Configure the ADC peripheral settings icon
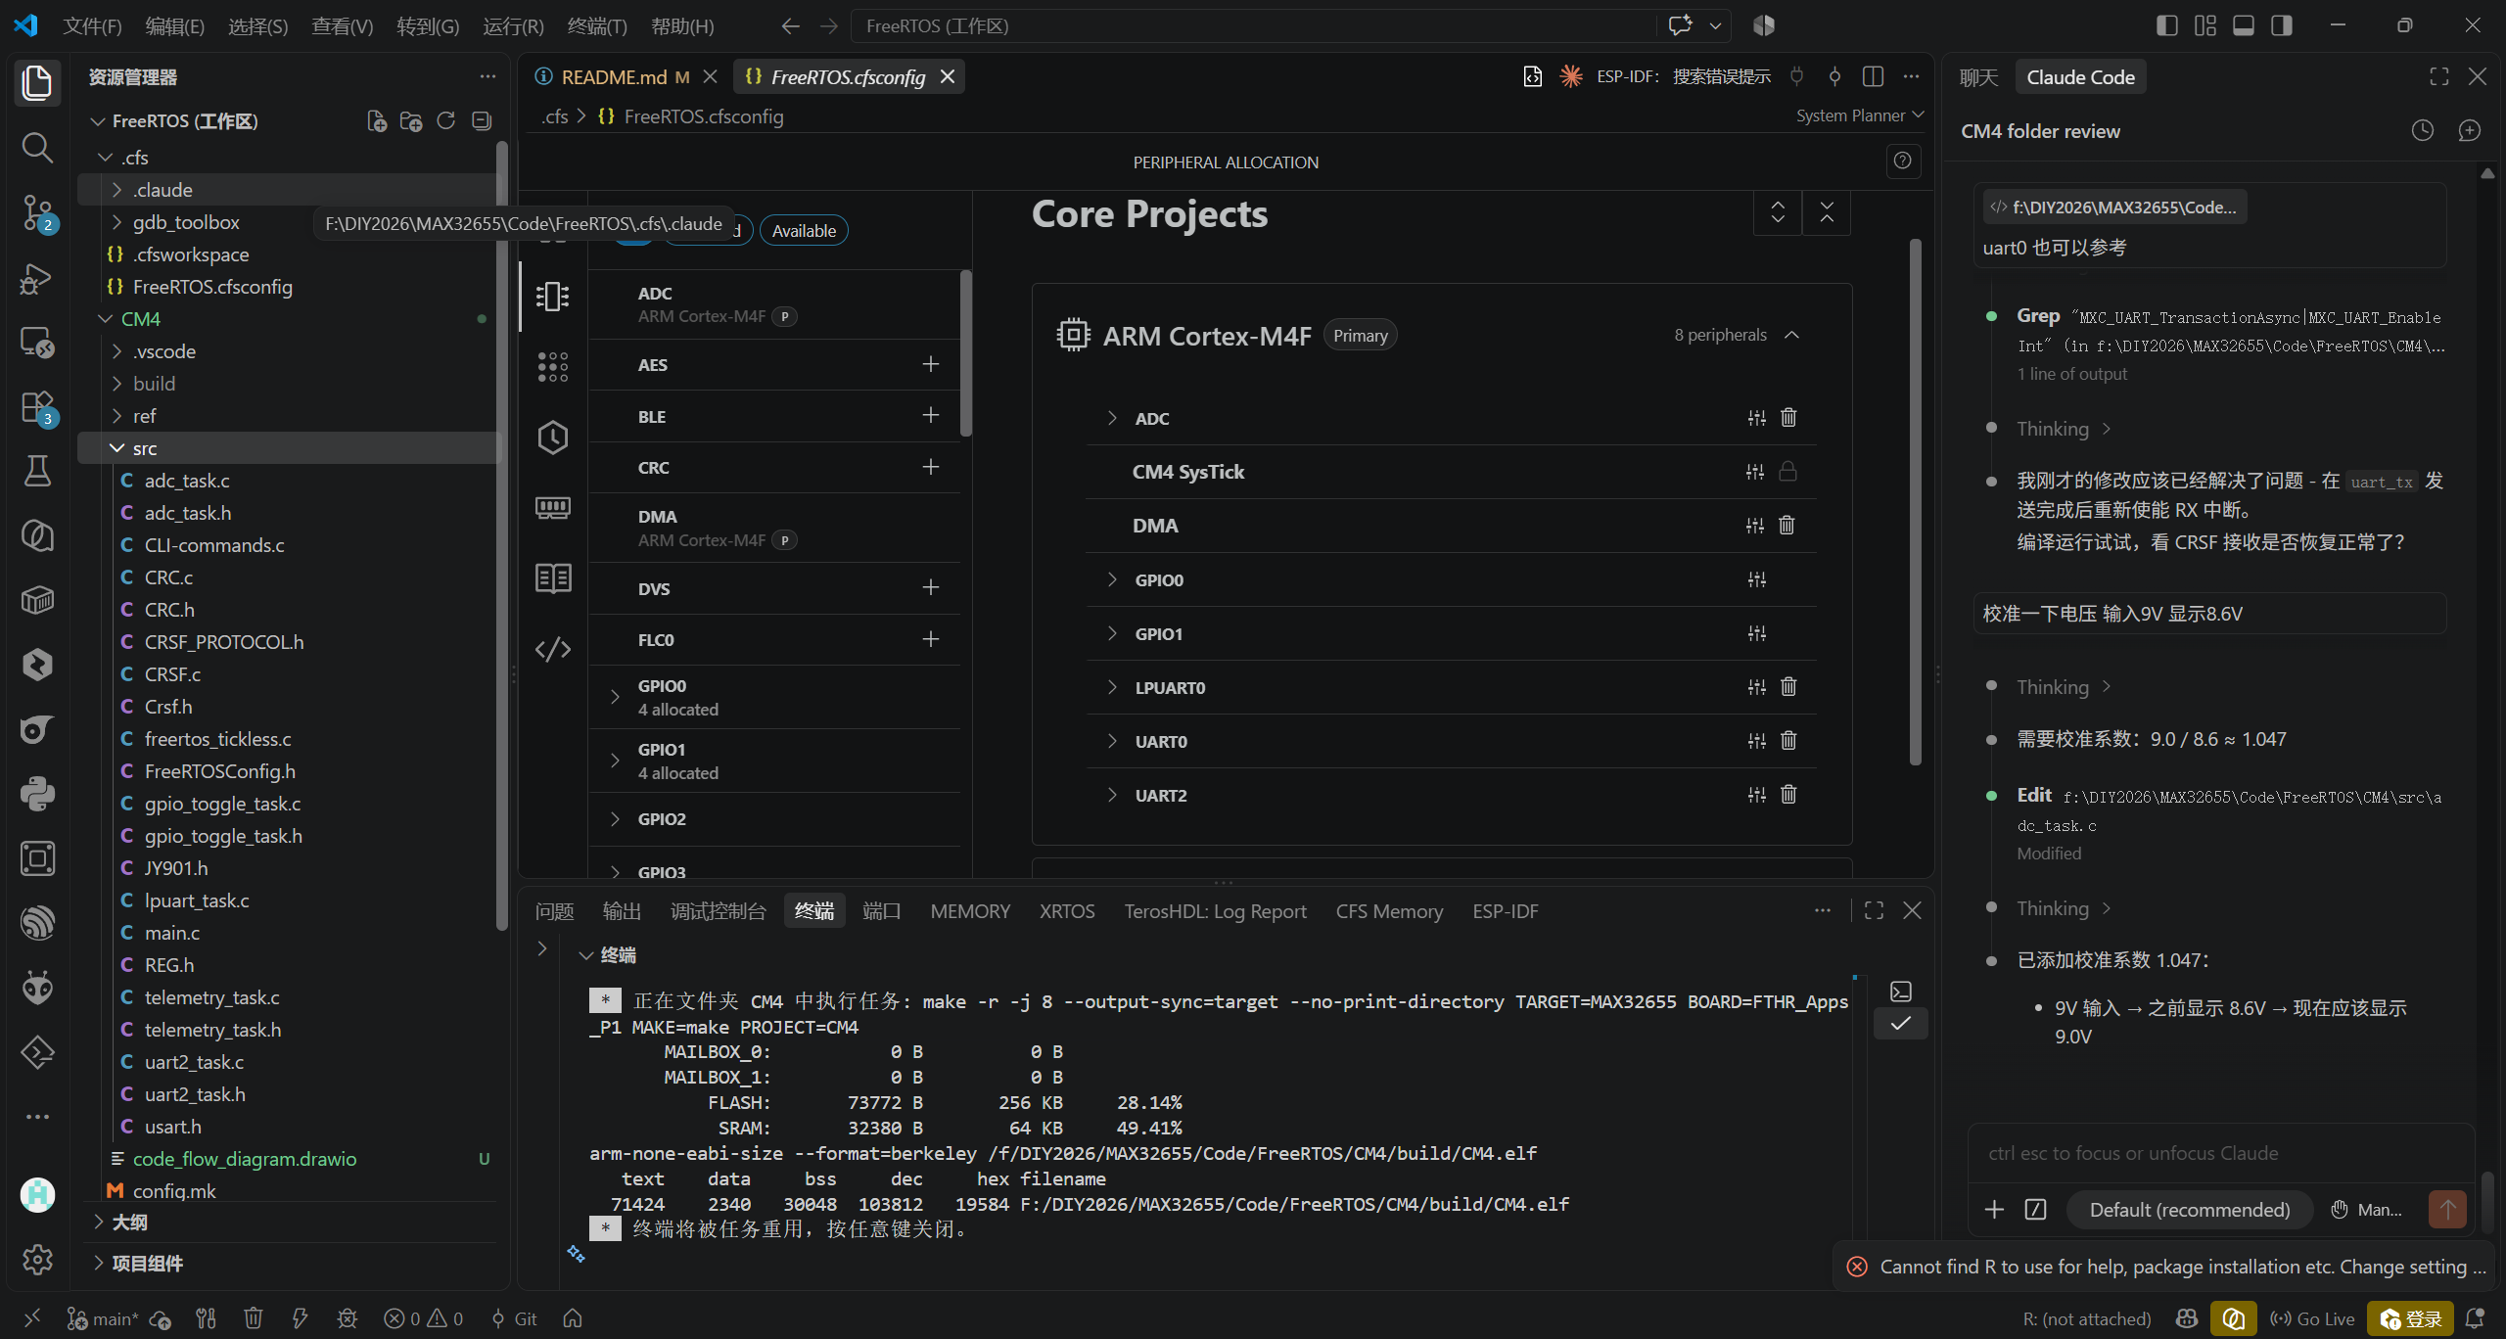The image size is (2506, 1339). click(x=1757, y=418)
